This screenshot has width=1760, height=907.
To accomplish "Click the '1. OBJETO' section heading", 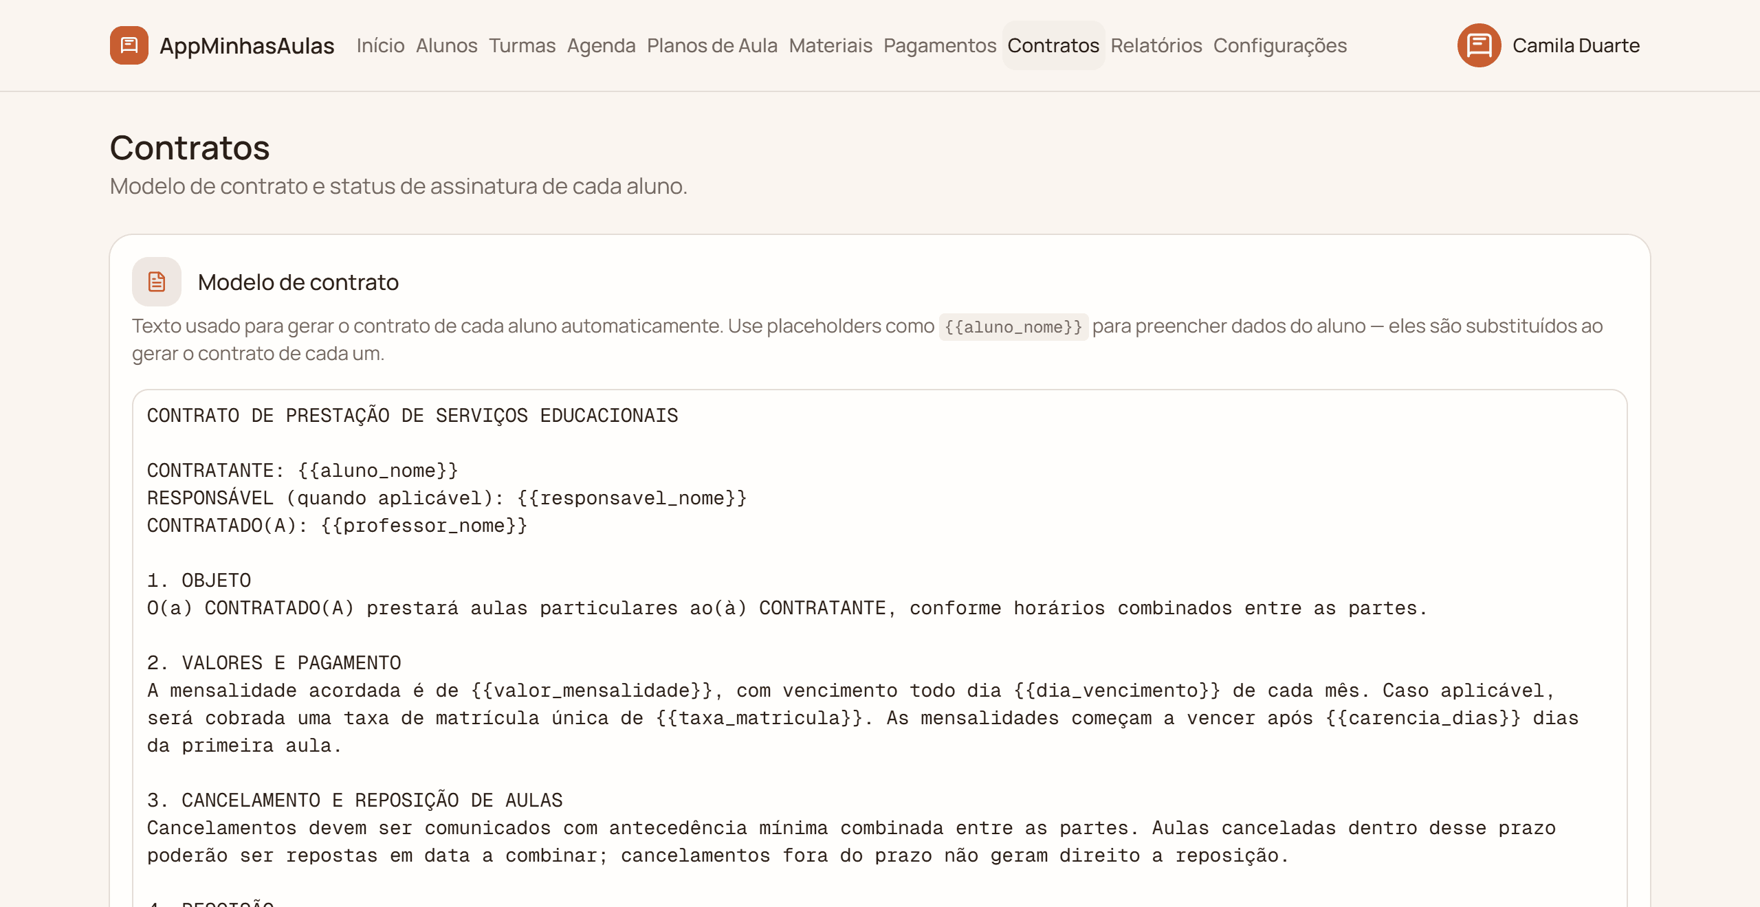I will pos(199,581).
